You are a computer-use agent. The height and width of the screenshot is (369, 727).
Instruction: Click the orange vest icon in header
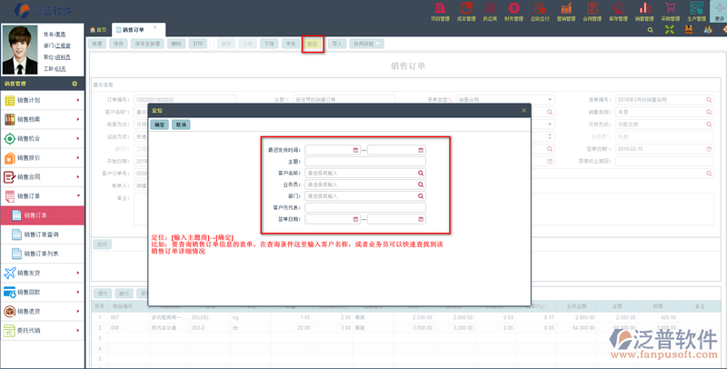pyautogui.click(x=689, y=30)
